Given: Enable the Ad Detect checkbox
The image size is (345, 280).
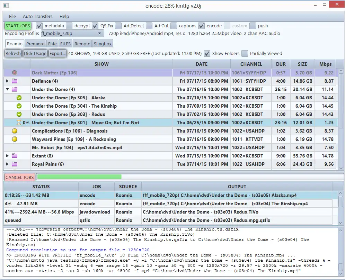Looking at the screenshot, I should pyautogui.click(x=118, y=26).
